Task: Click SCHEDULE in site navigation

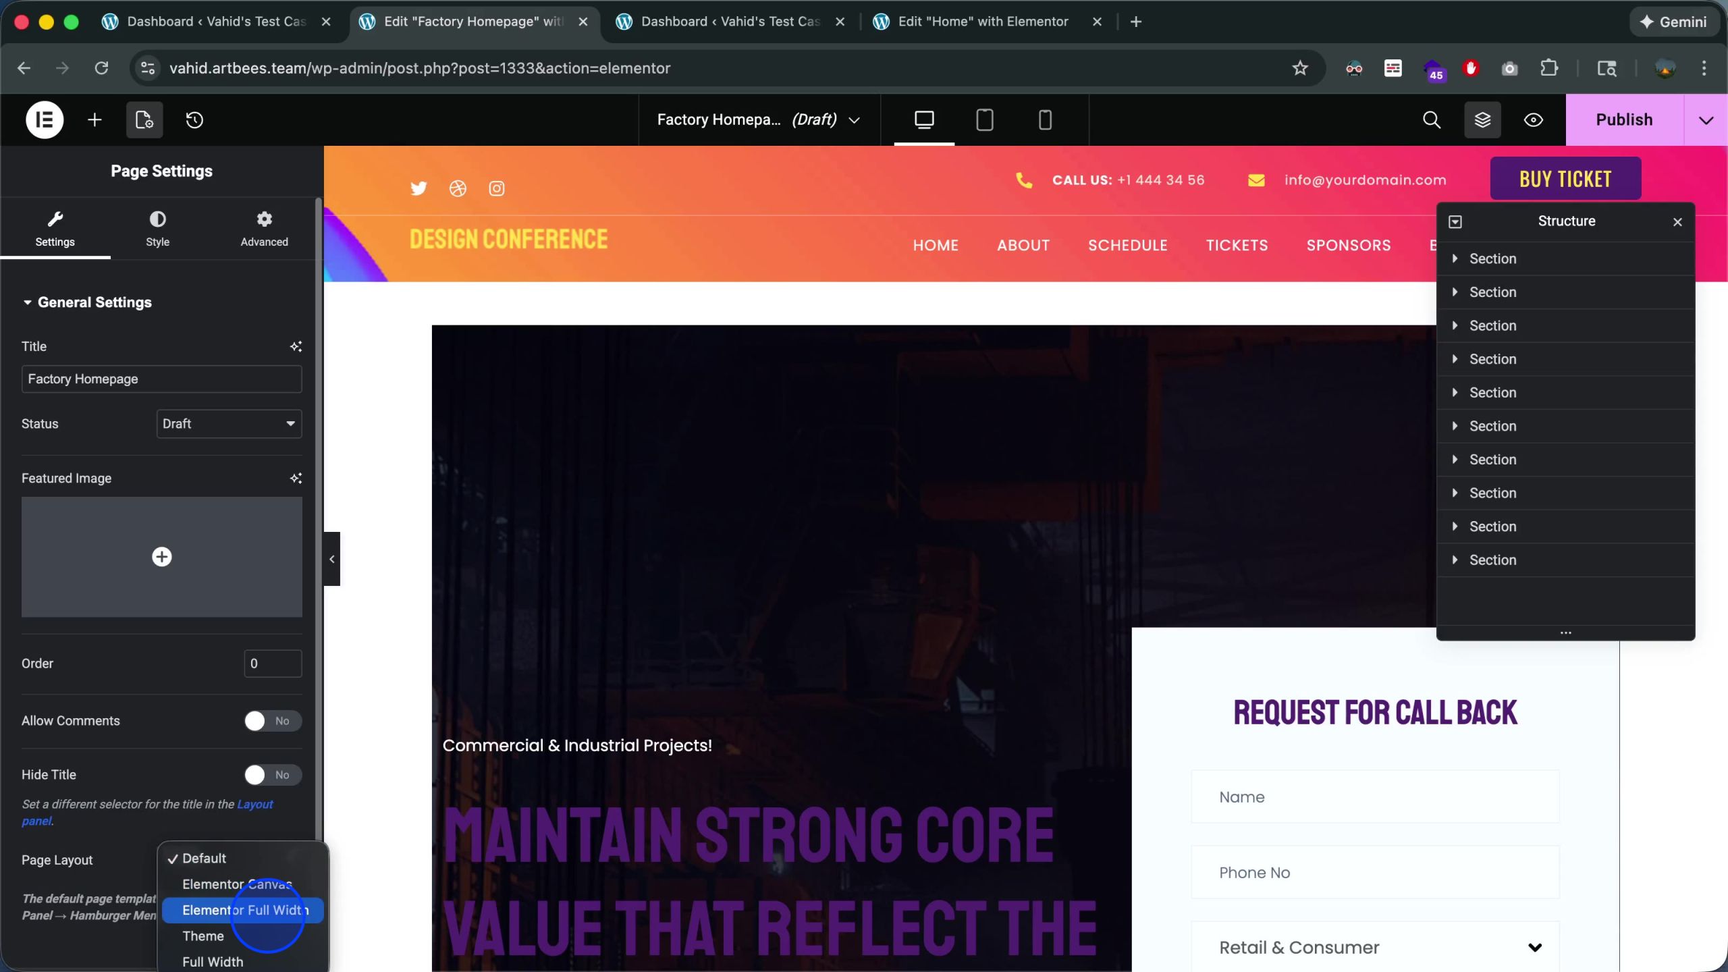Action: pos(1127,246)
